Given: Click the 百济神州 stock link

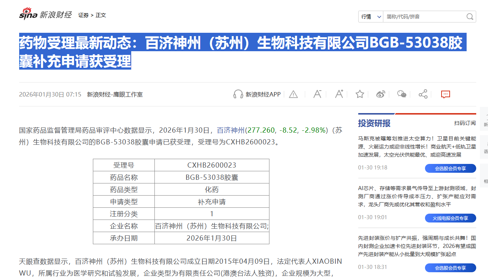Looking at the screenshot, I should (x=231, y=130).
